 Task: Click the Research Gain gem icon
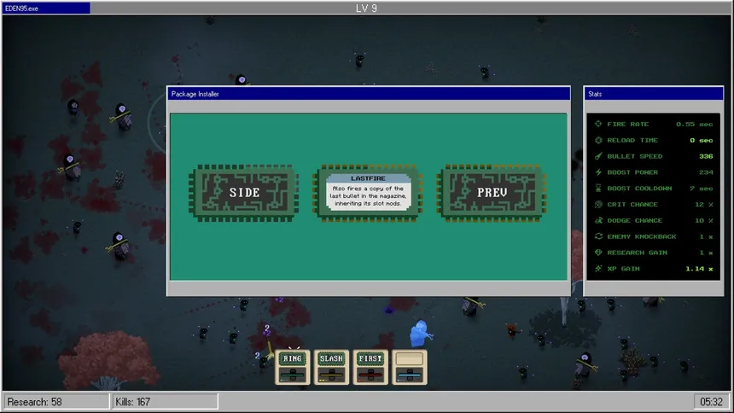[598, 253]
